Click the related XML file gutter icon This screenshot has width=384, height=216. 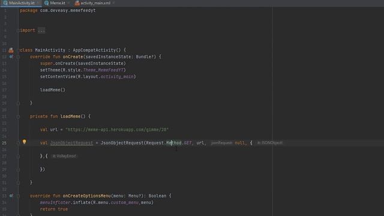[x=11, y=50]
